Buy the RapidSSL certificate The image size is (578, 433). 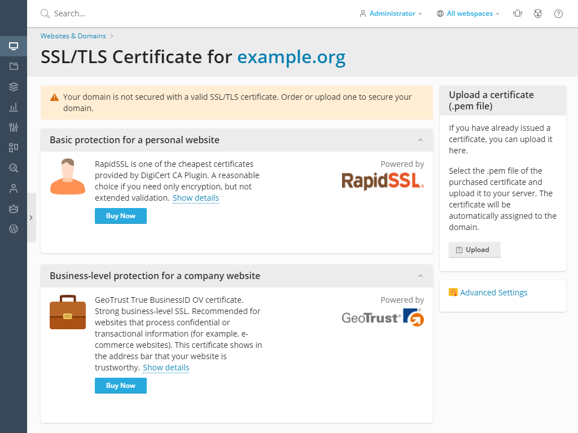click(120, 215)
